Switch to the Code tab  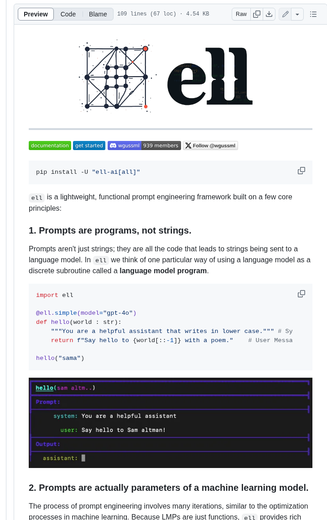point(68,14)
